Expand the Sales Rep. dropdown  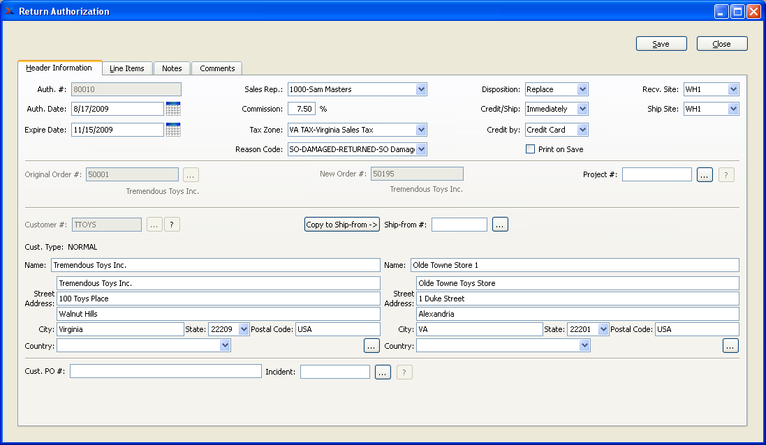click(421, 89)
